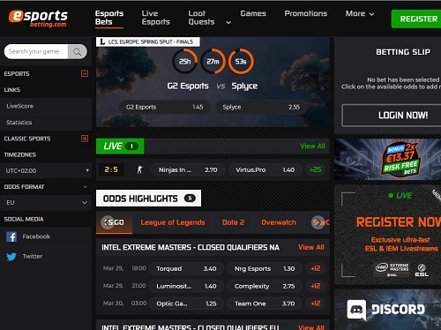
Task: Click the Counter-Strike player icon in live row
Action: 140,169
